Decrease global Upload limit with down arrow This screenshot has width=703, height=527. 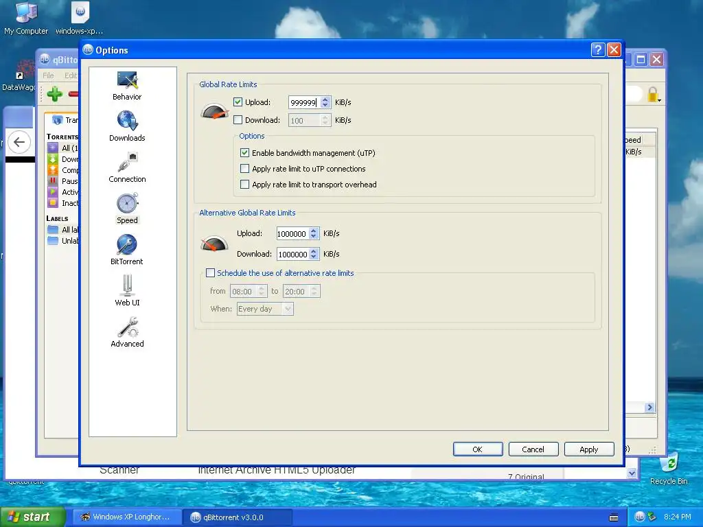click(x=325, y=105)
